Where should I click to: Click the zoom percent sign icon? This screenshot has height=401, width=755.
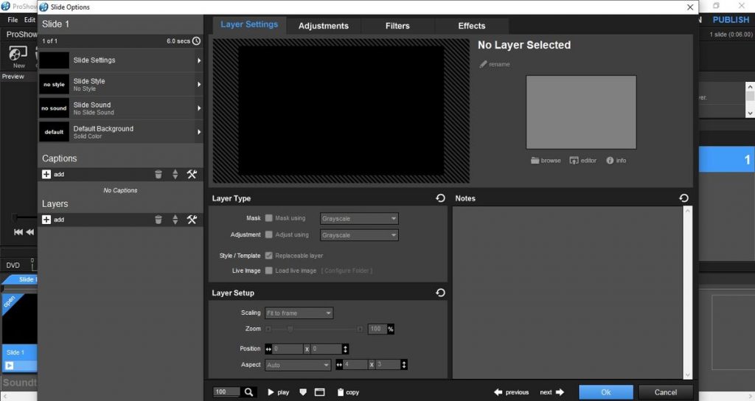coord(391,329)
